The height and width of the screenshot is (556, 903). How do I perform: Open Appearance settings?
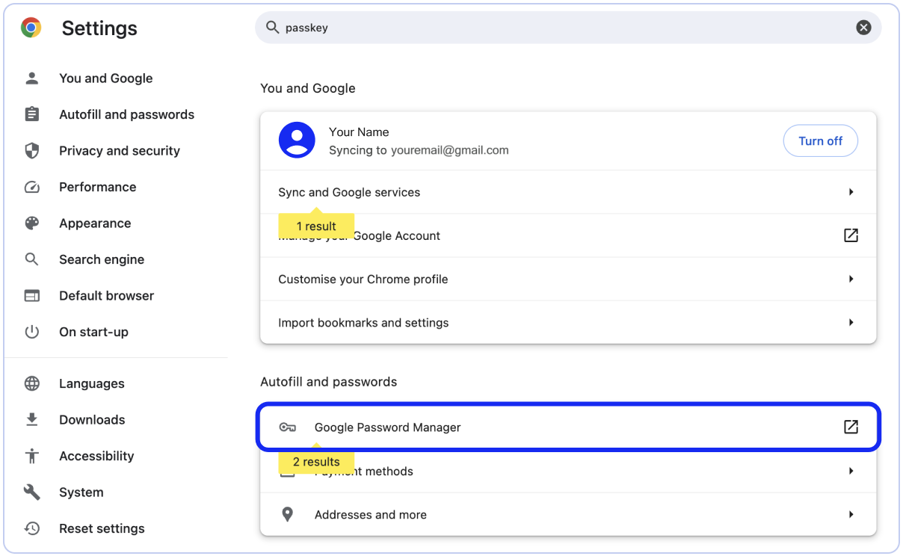(95, 223)
